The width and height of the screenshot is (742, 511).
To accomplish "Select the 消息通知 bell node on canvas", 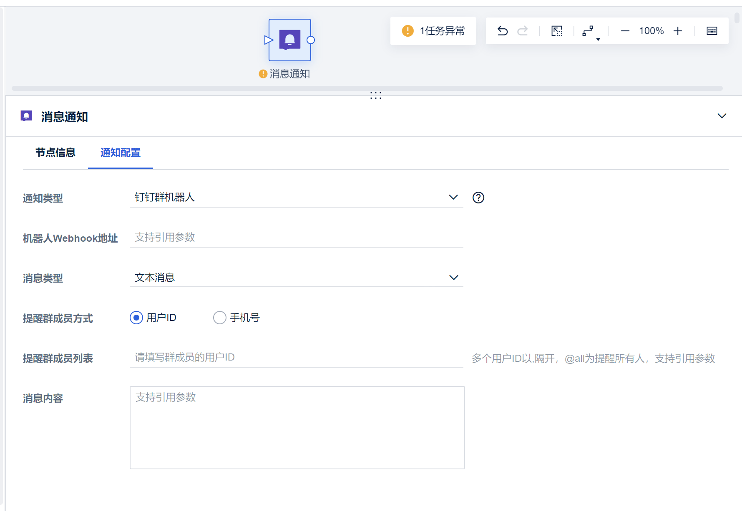I will 289,40.
